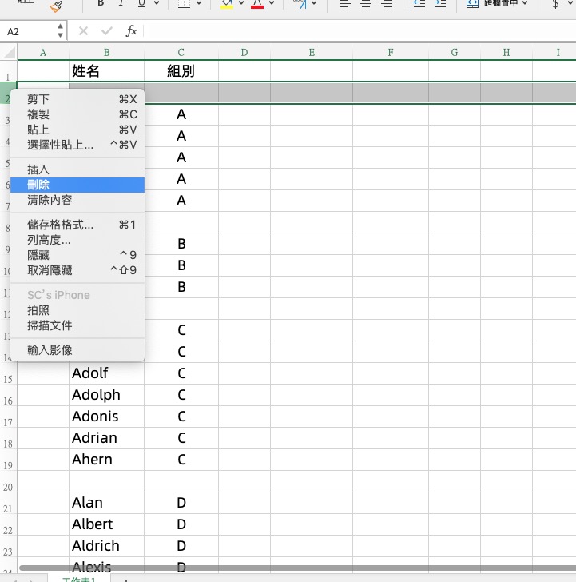Activate the Format Painter brush
Viewport: 576px width, 582px height.
pos(57,6)
